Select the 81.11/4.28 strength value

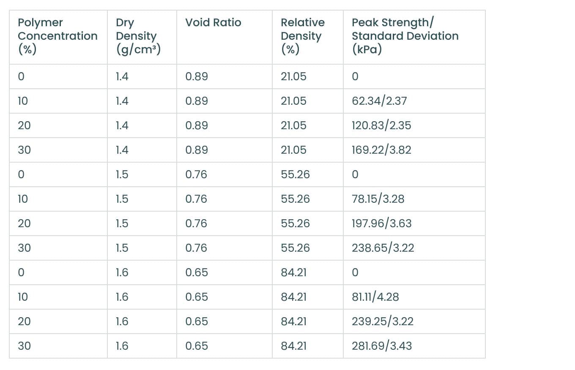(x=375, y=297)
